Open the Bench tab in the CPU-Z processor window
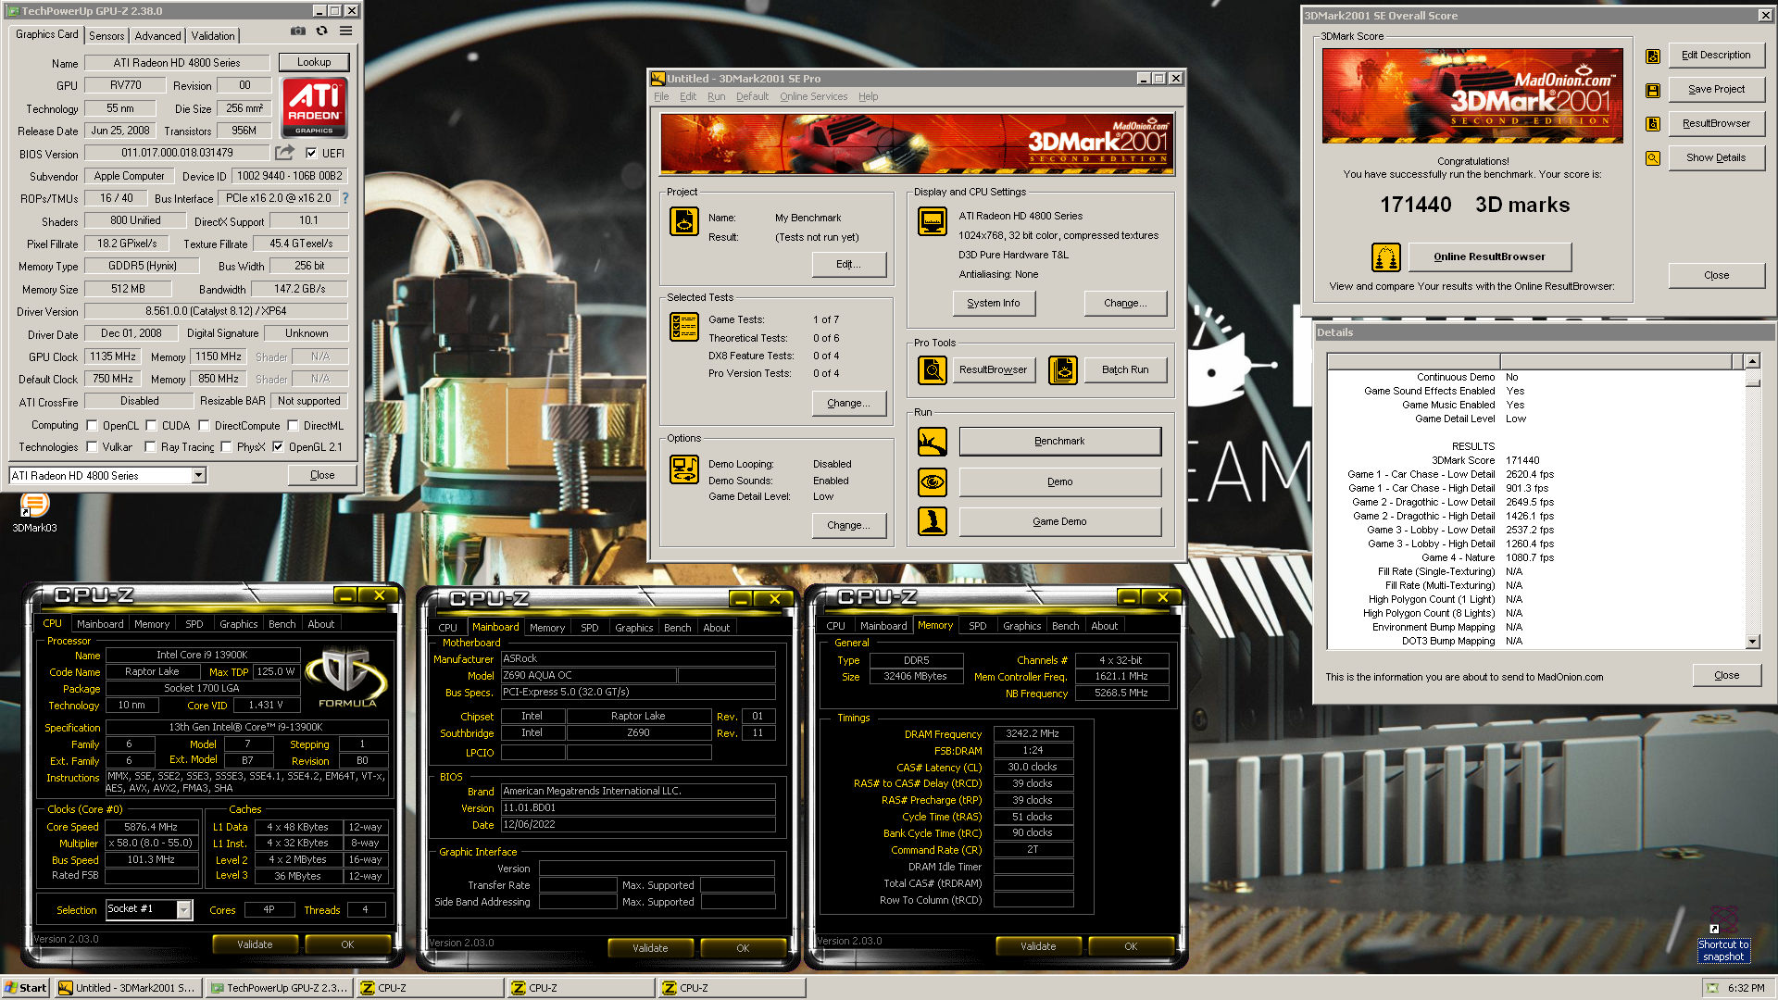This screenshot has width=1778, height=1000. [x=282, y=624]
